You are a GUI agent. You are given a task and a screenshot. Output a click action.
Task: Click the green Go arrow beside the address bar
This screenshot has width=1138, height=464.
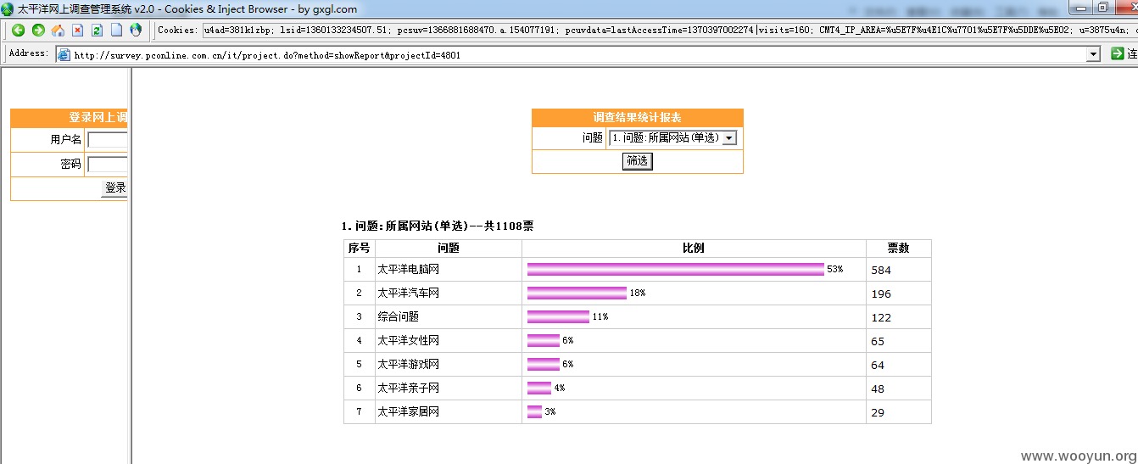[x=1117, y=53]
